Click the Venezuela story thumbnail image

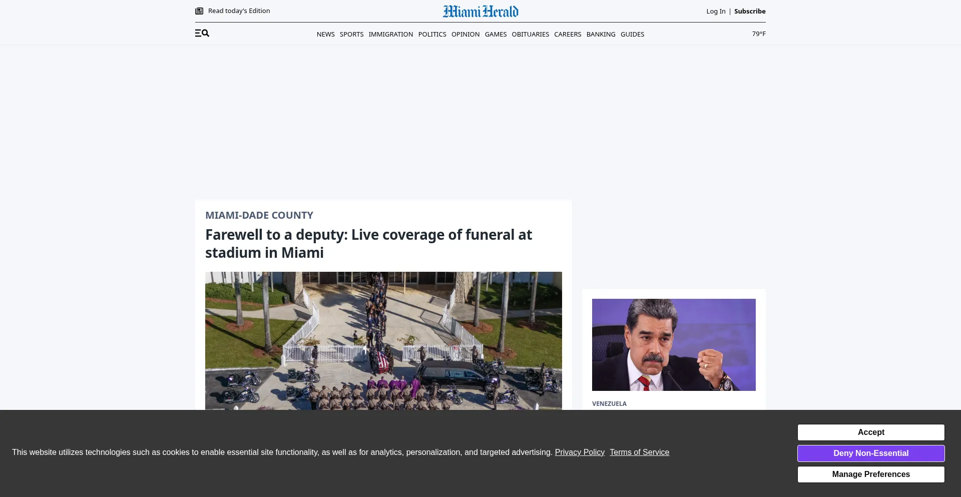[x=673, y=345]
